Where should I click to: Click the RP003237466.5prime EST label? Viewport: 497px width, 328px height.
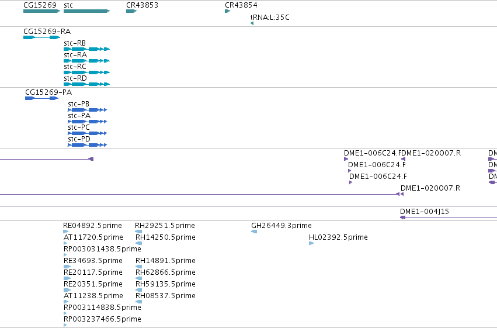point(102,319)
